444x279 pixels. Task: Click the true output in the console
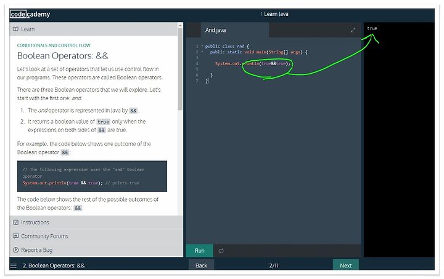point(372,28)
